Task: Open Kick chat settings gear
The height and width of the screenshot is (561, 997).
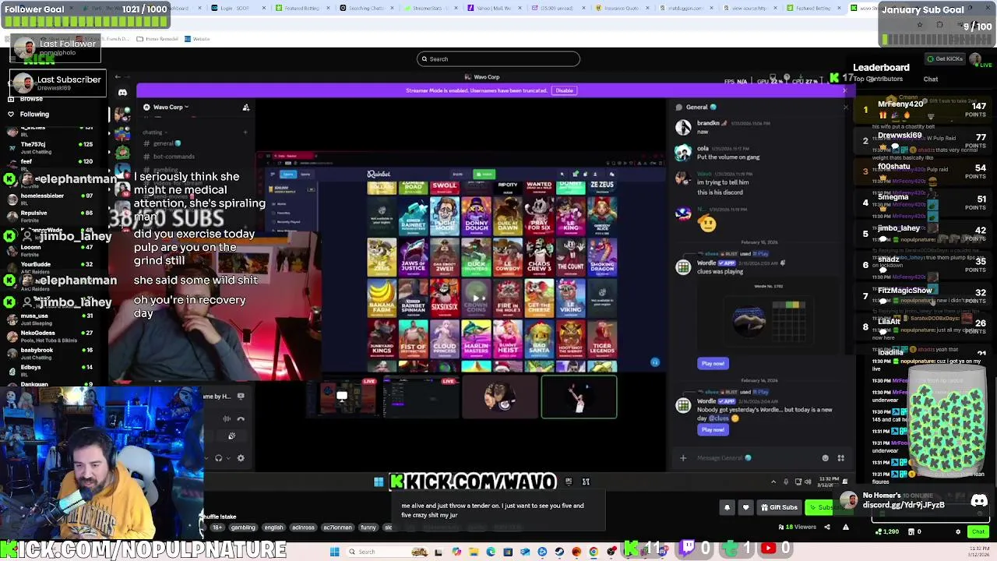Action: [x=958, y=532]
